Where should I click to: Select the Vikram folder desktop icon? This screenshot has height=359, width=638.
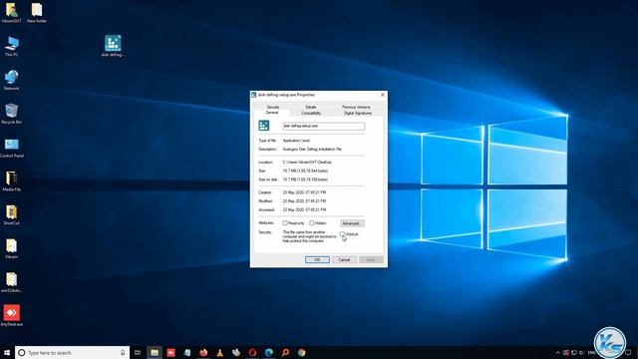11,248
